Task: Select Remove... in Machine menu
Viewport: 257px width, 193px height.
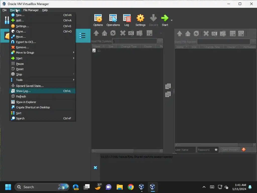Action: pyautogui.click(x=43, y=47)
